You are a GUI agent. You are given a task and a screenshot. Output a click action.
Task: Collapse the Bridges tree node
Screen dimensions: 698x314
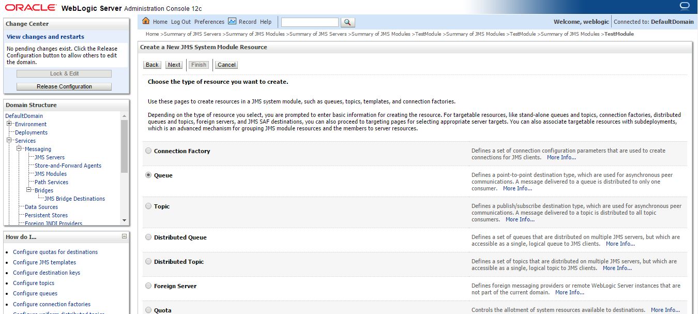click(x=29, y=190)
